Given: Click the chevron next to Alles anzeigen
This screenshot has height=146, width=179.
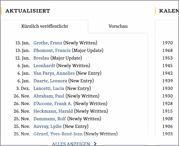Looking at the screenshot, I should click(95, 144).
